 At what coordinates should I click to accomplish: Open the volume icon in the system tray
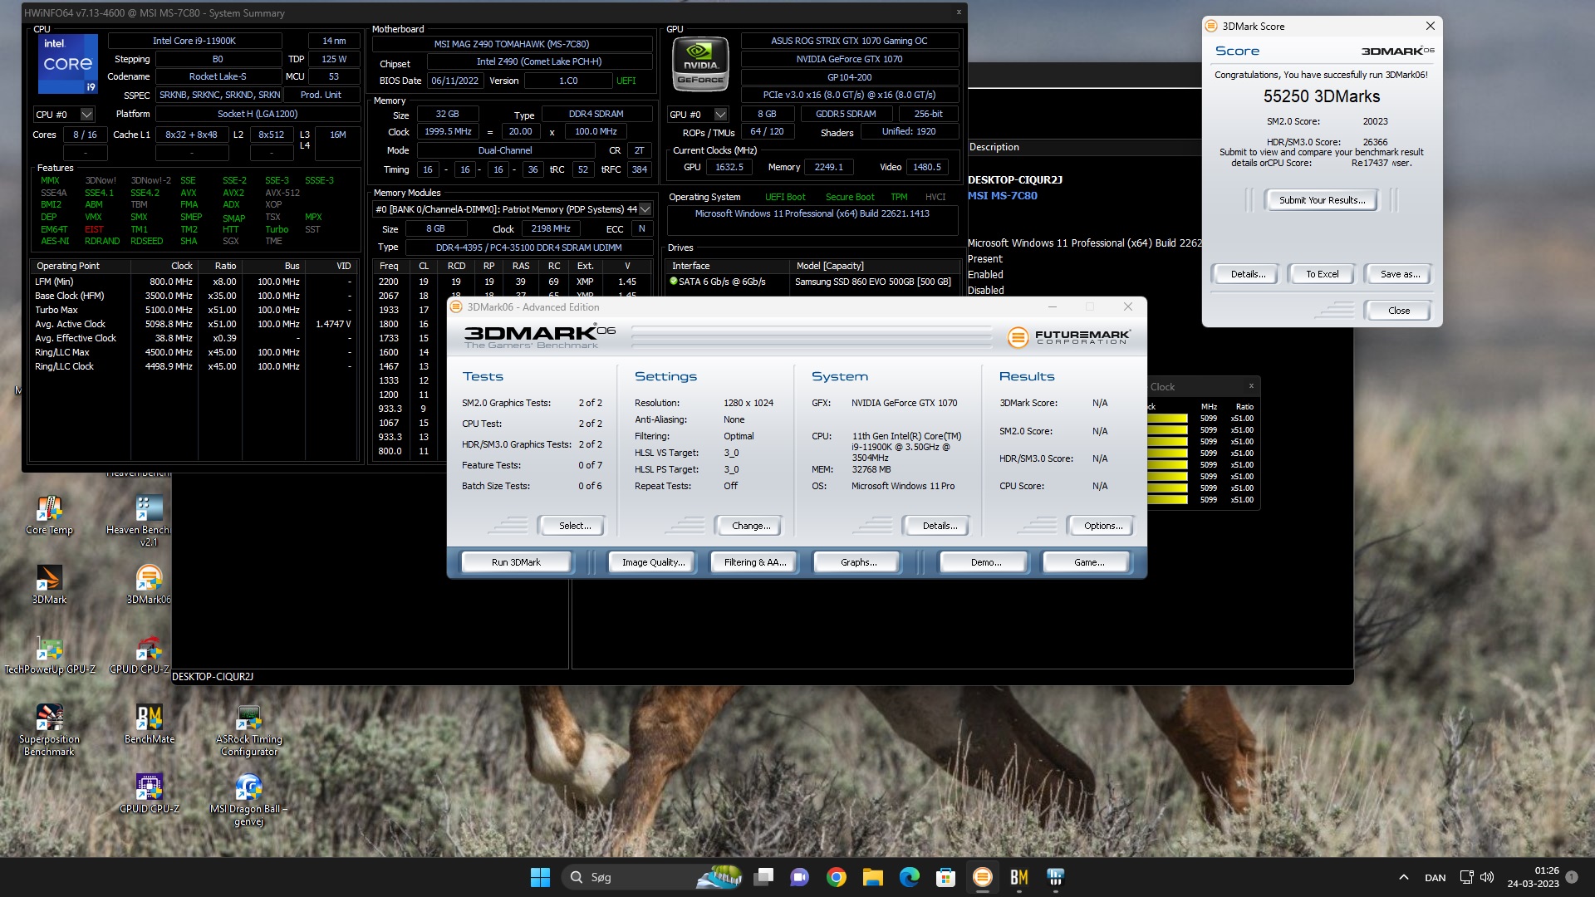click(x=1487, y=877)
